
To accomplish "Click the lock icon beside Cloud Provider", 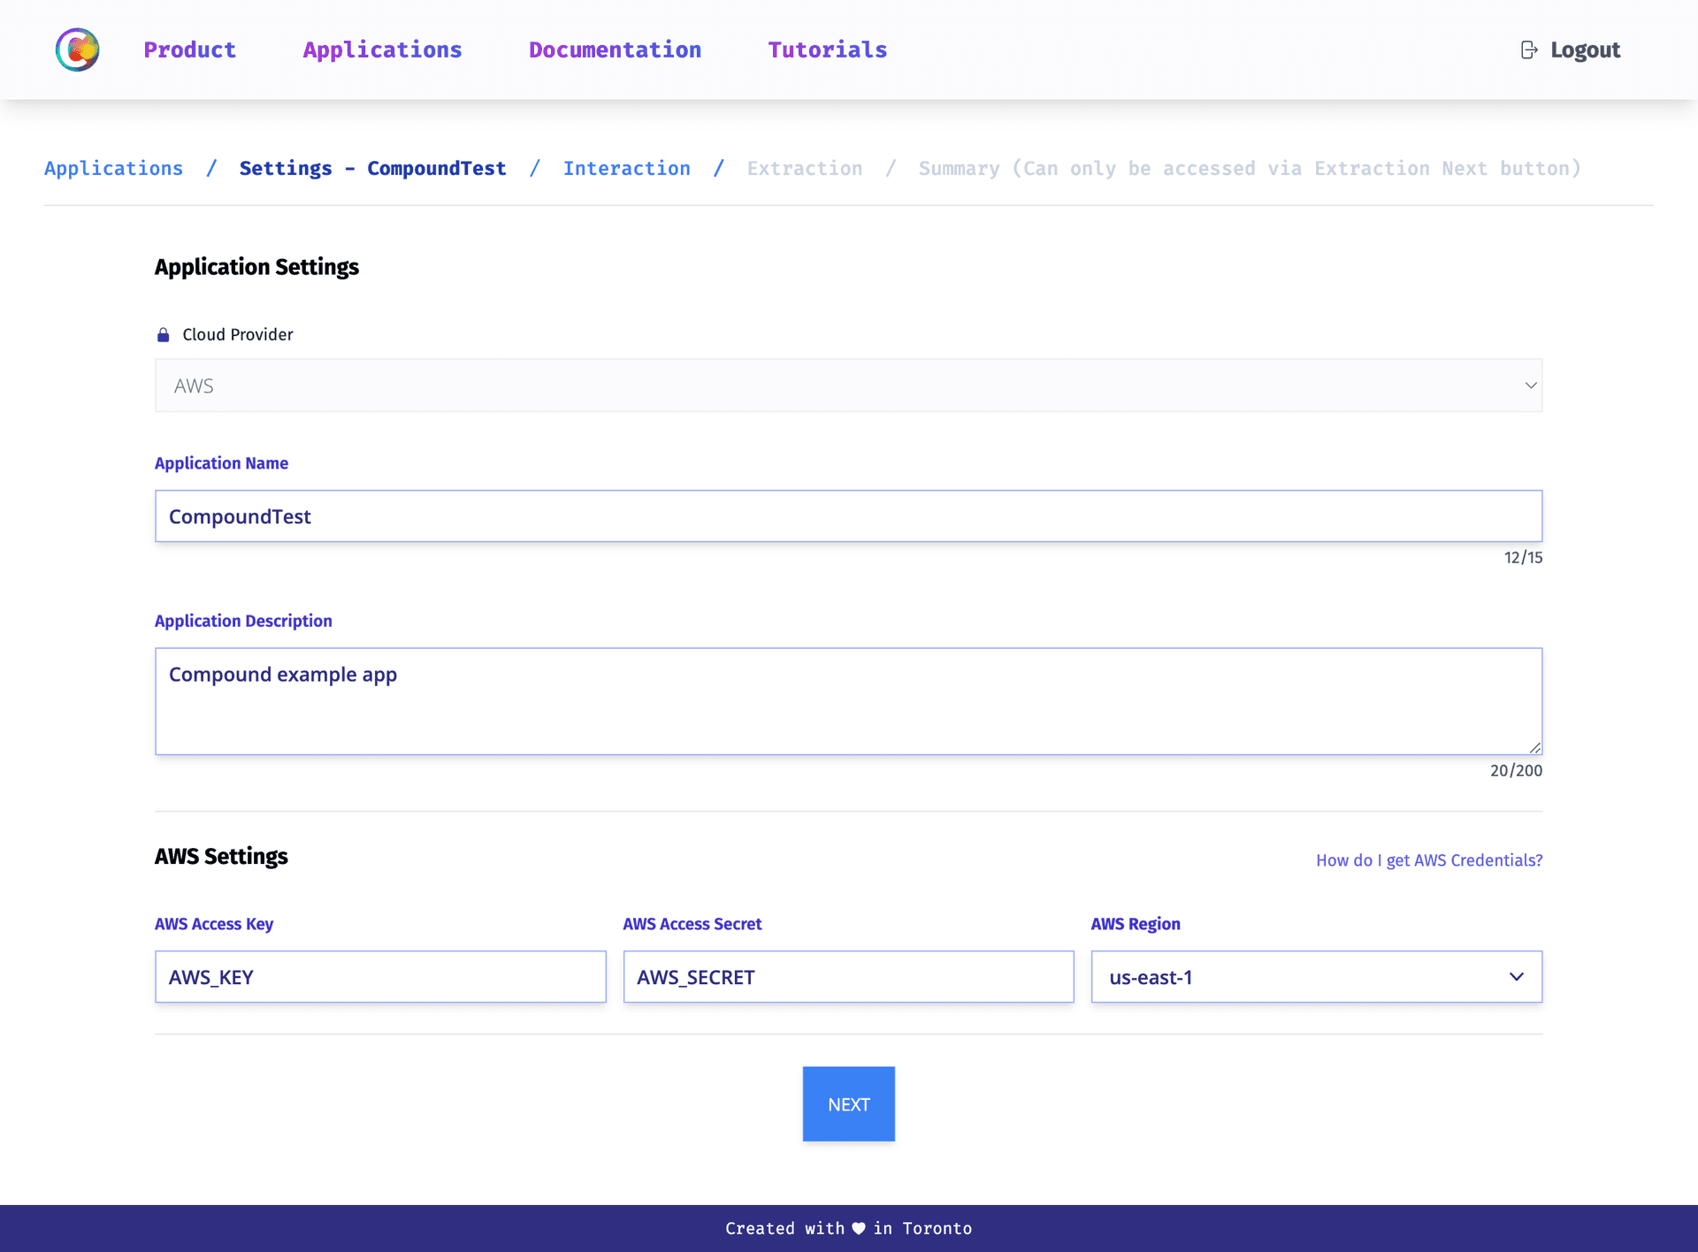I will tap(163, 334).
